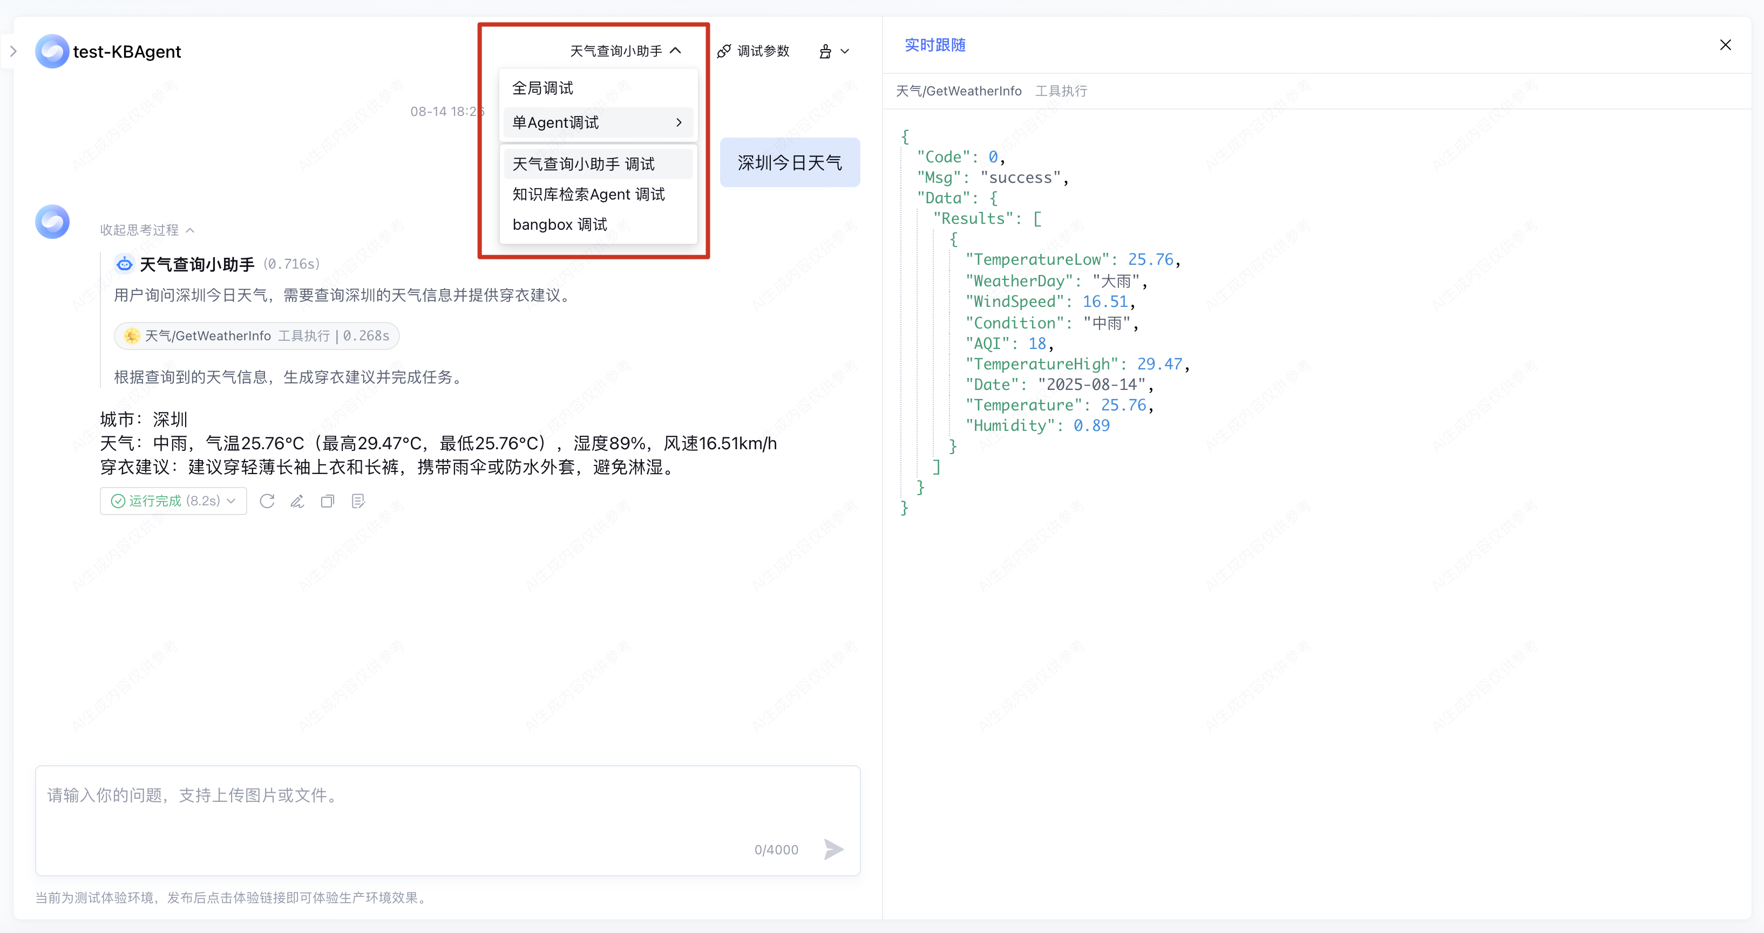This screenshot has width=1764, height=933.
Task: Choose 知识库检索Agent 调试 option
Action: [x=589, y=194]
